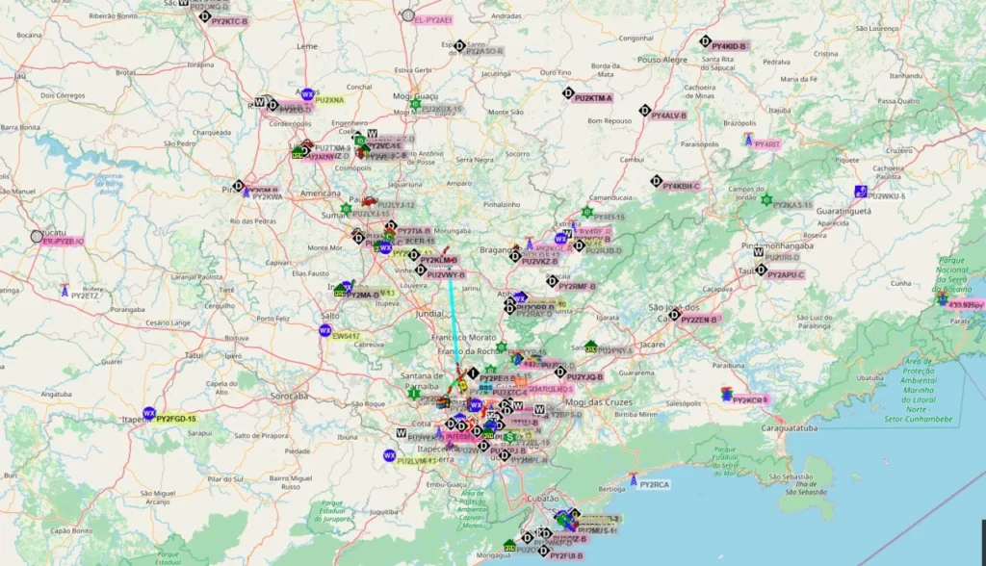
Task: Click the PU2KUX-15 green star marker
Action: 415,104
